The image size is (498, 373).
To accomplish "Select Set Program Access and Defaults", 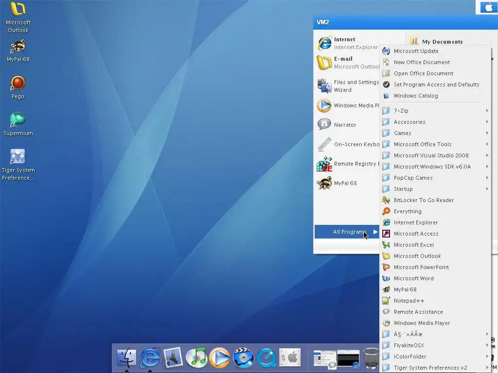I will click(435, 85).
